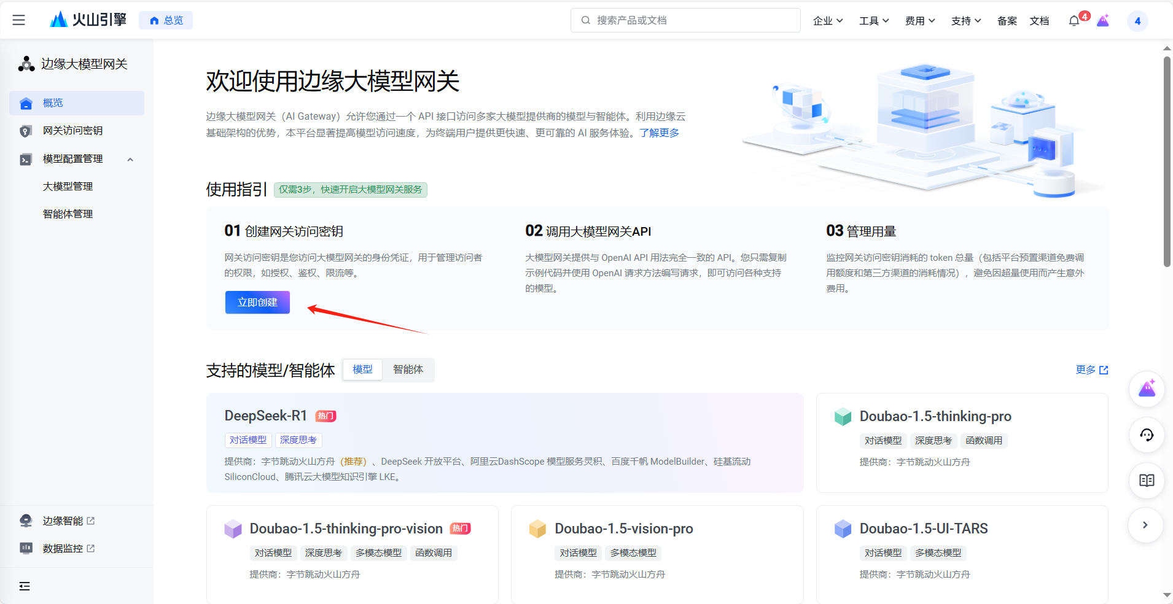Click the 热门 badge on Doubao-1.5-thinking-pro-vision
The width and height of the screenshot is (1173, 604).
pyautogui.click(x=460, y=528)
